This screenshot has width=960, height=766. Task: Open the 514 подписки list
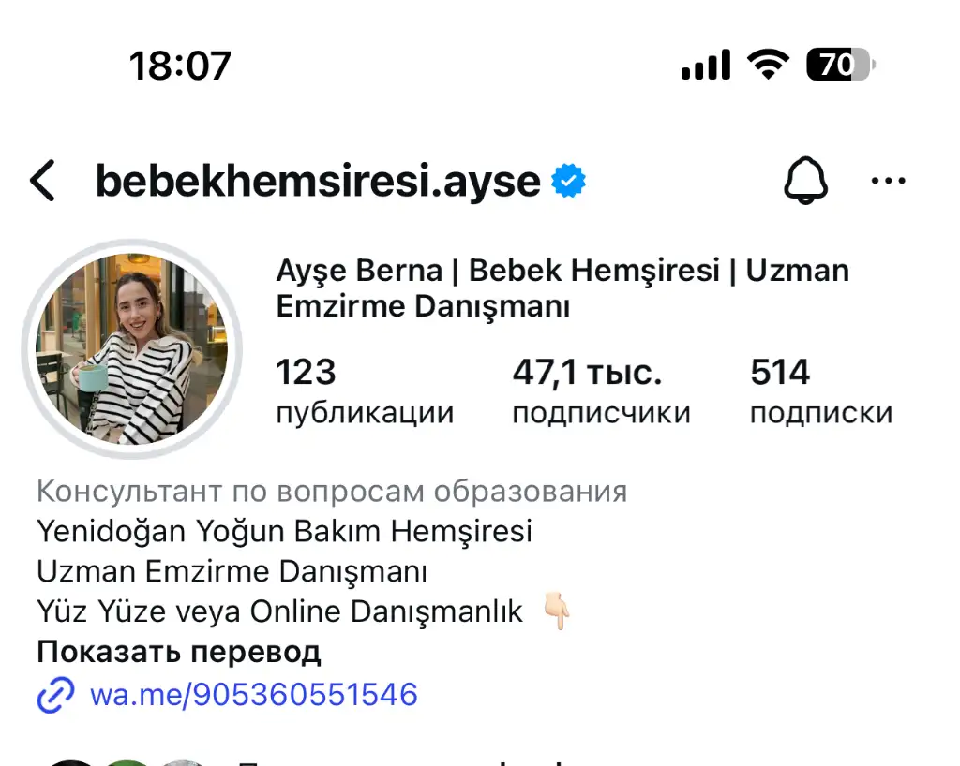(x=821, y=390)
